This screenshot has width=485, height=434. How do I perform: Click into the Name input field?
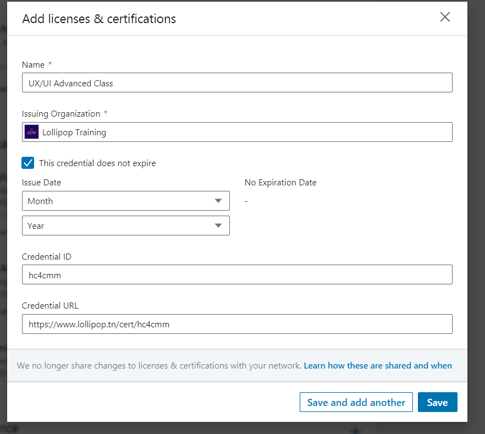tap(237, 83)
